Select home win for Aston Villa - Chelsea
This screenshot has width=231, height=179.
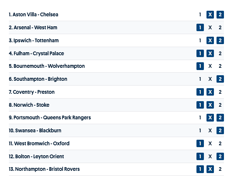[x=200, y=15]
